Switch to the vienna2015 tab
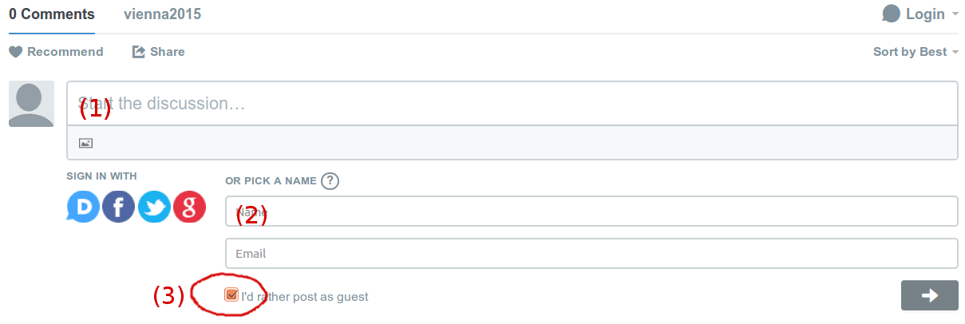Image resolution: width=965 pixels, height=324 pixels. [163, 14]
